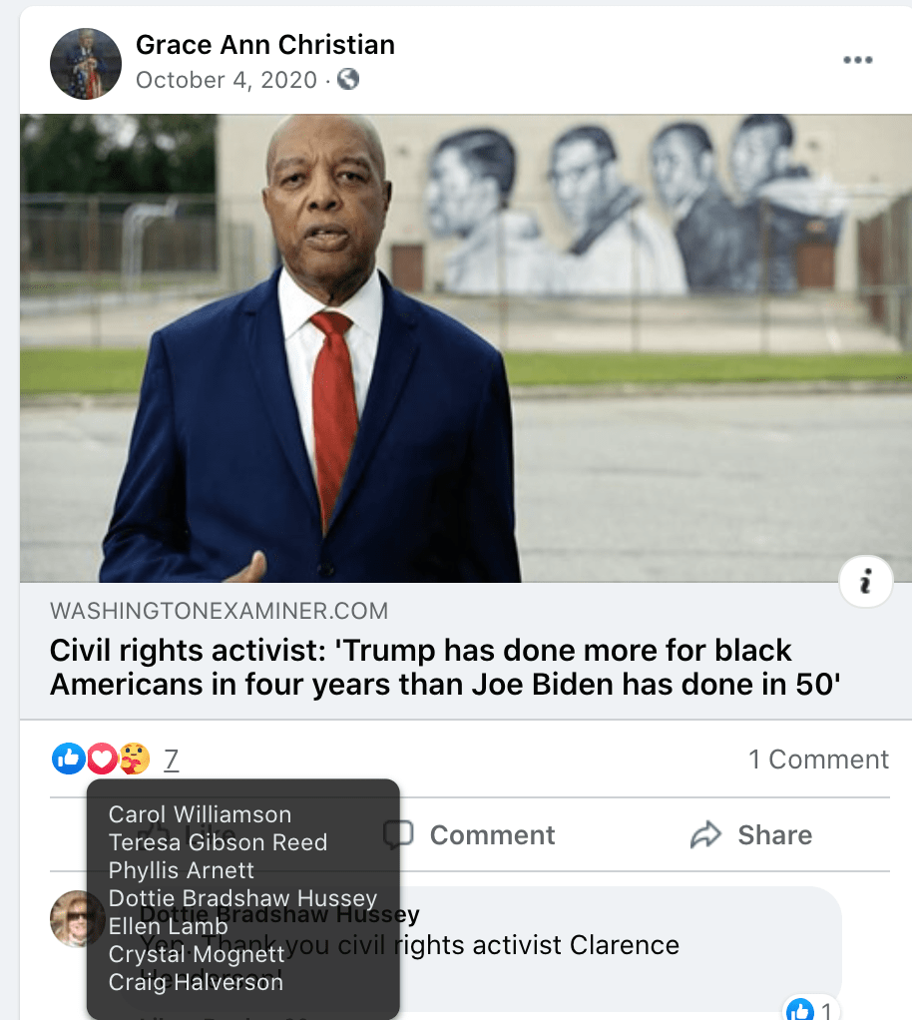Click the Care hug reaction emoji
The image size is (912, 1020).
click(135, 759)
